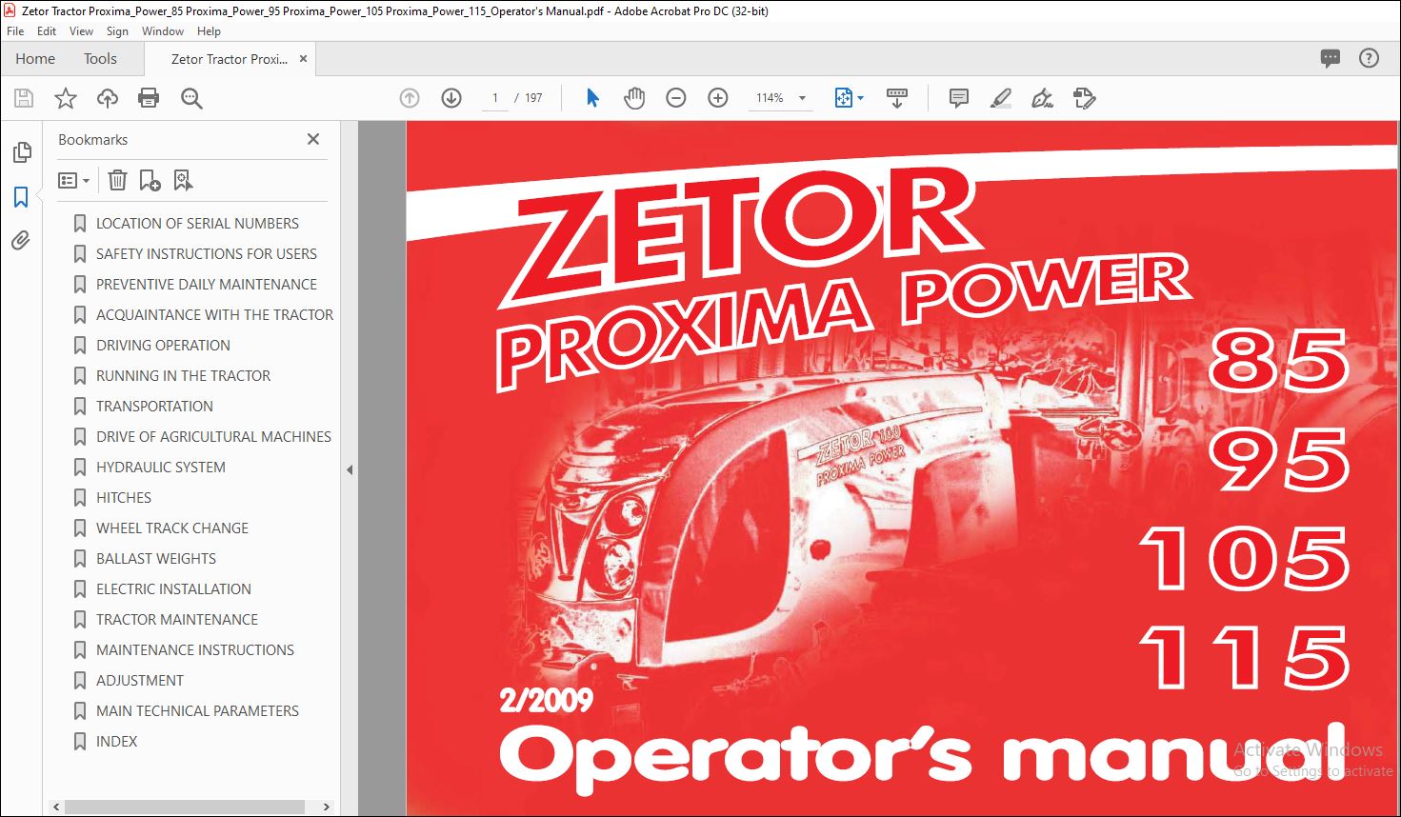Open the File menu

point(15,31)
